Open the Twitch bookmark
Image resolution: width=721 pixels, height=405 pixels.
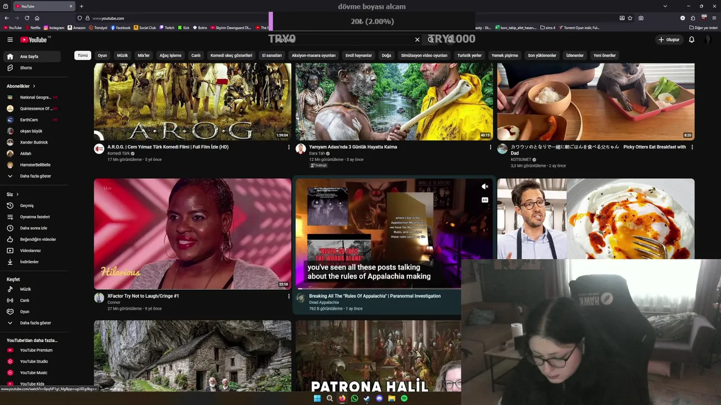click(167, 28)
